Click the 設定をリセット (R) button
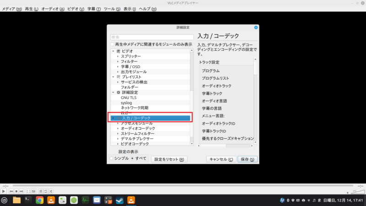Image resolution: width=366 pixels, height=206 pixels. click(169, 159)
